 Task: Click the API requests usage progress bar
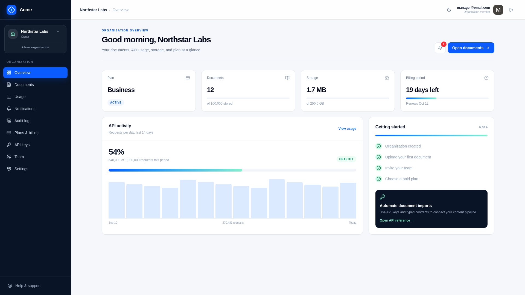(x=232, y=170)
